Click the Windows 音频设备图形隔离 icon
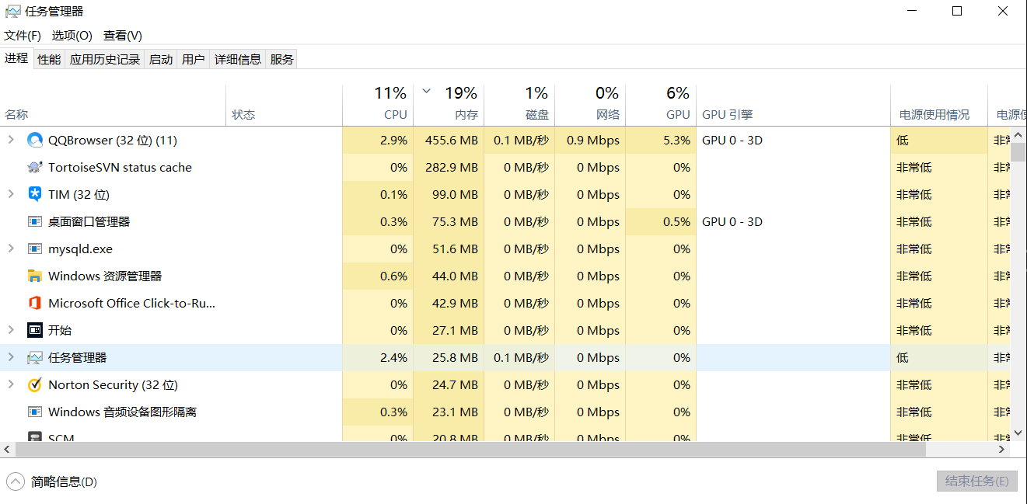 click(35, 412)
